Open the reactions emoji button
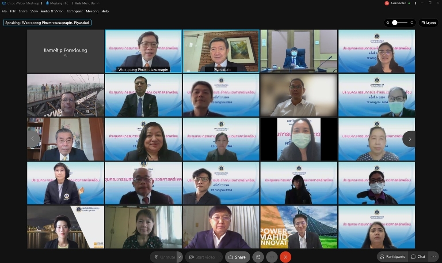Viewport: 442px width, 263px height. pos(258,257)
